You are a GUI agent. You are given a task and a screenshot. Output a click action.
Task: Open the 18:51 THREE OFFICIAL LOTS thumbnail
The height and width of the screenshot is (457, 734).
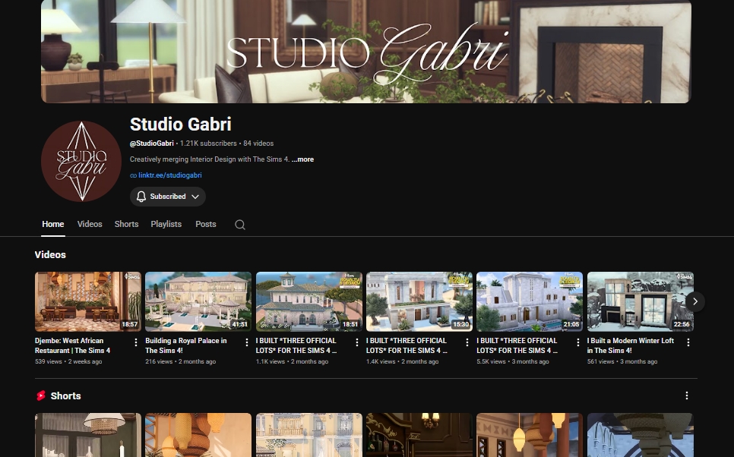point(309,301)
